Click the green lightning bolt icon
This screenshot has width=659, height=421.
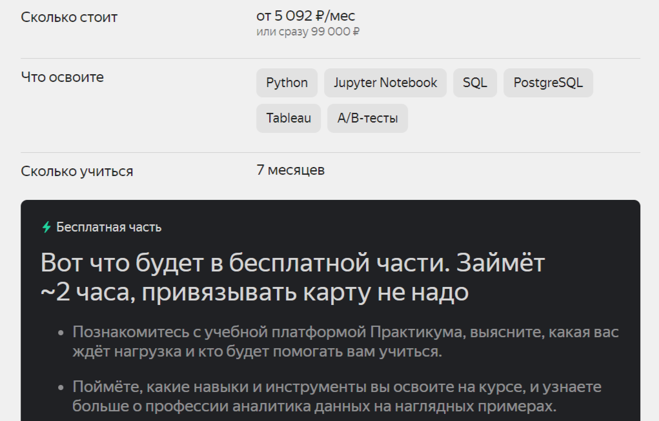(x=46, y=227)
